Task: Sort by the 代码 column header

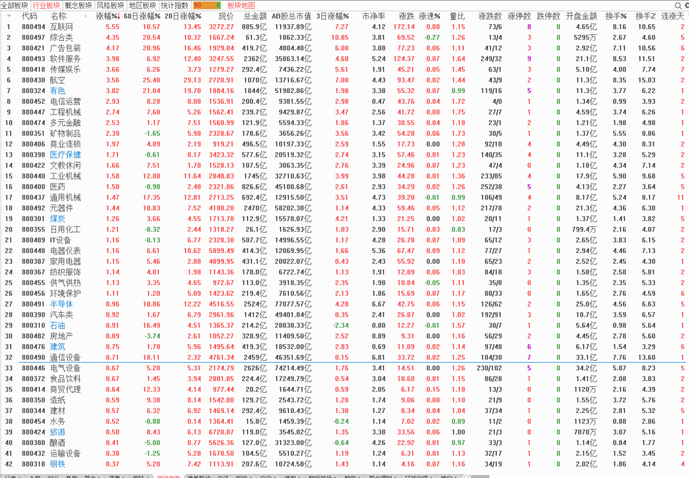Action: [x=29, y=16]
